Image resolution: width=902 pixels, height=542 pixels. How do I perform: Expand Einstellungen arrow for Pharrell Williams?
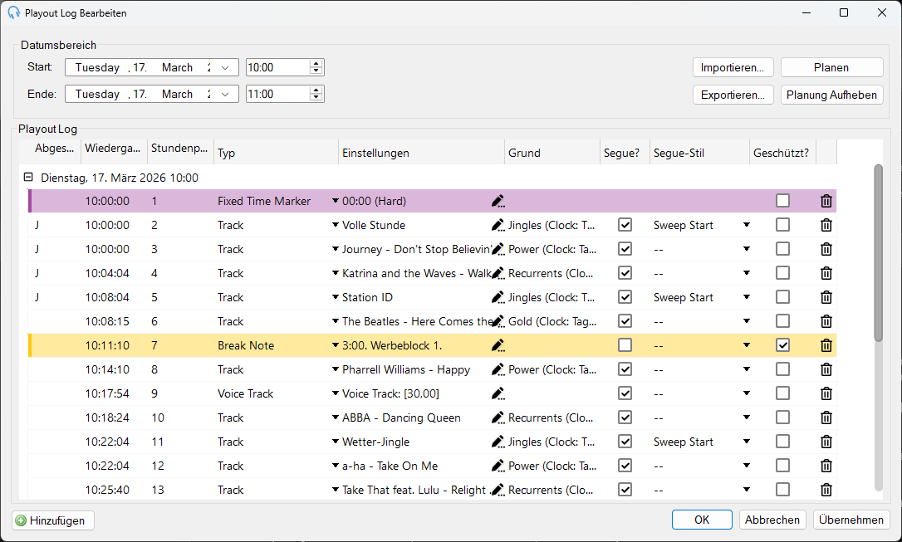tap(336, 369)
